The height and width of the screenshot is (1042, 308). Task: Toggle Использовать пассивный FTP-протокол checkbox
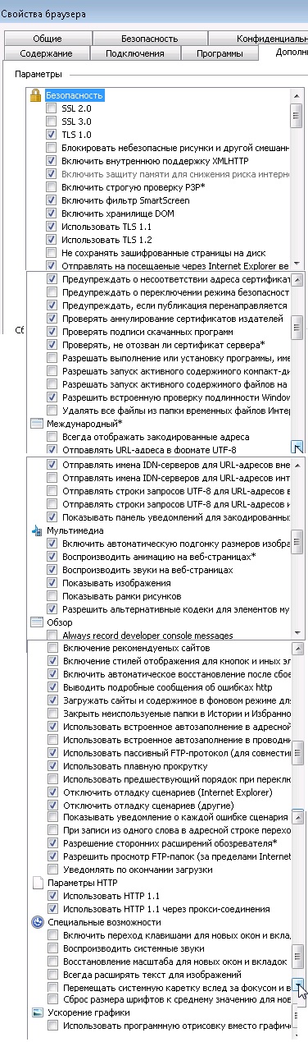(52, 753)
